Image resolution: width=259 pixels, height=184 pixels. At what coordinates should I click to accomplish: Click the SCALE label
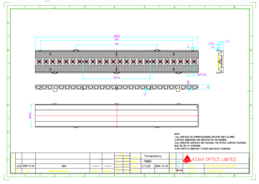click(x=172, y=156)
